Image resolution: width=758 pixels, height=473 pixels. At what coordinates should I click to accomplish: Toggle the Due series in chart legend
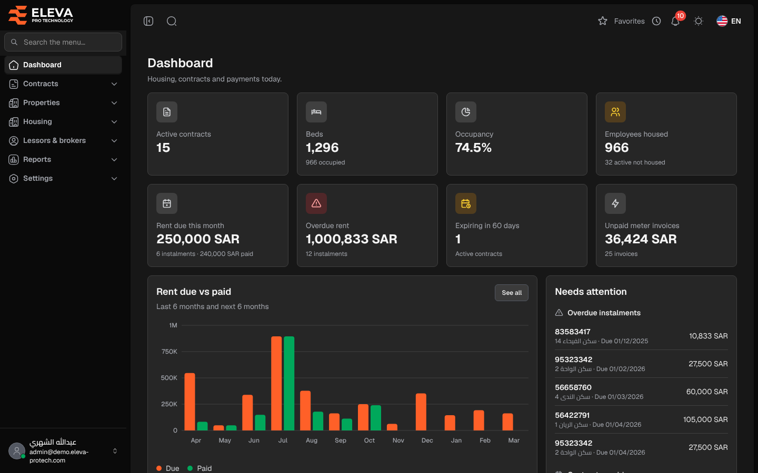coord(168,468)
